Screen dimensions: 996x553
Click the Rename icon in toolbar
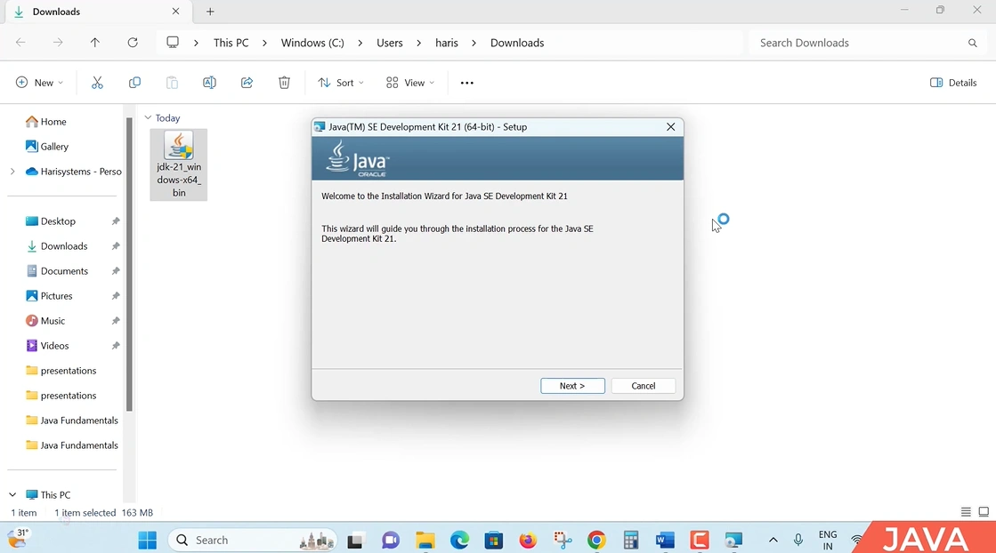pos(210,83)
